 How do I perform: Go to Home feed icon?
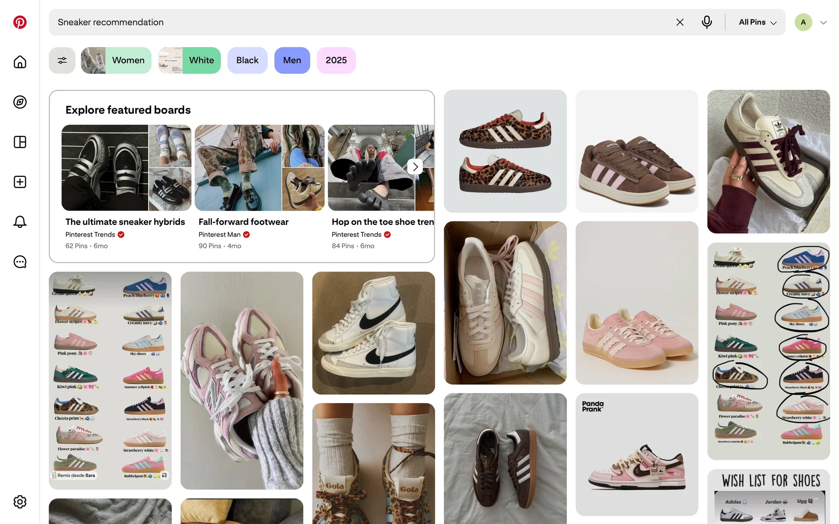point(20,62)
